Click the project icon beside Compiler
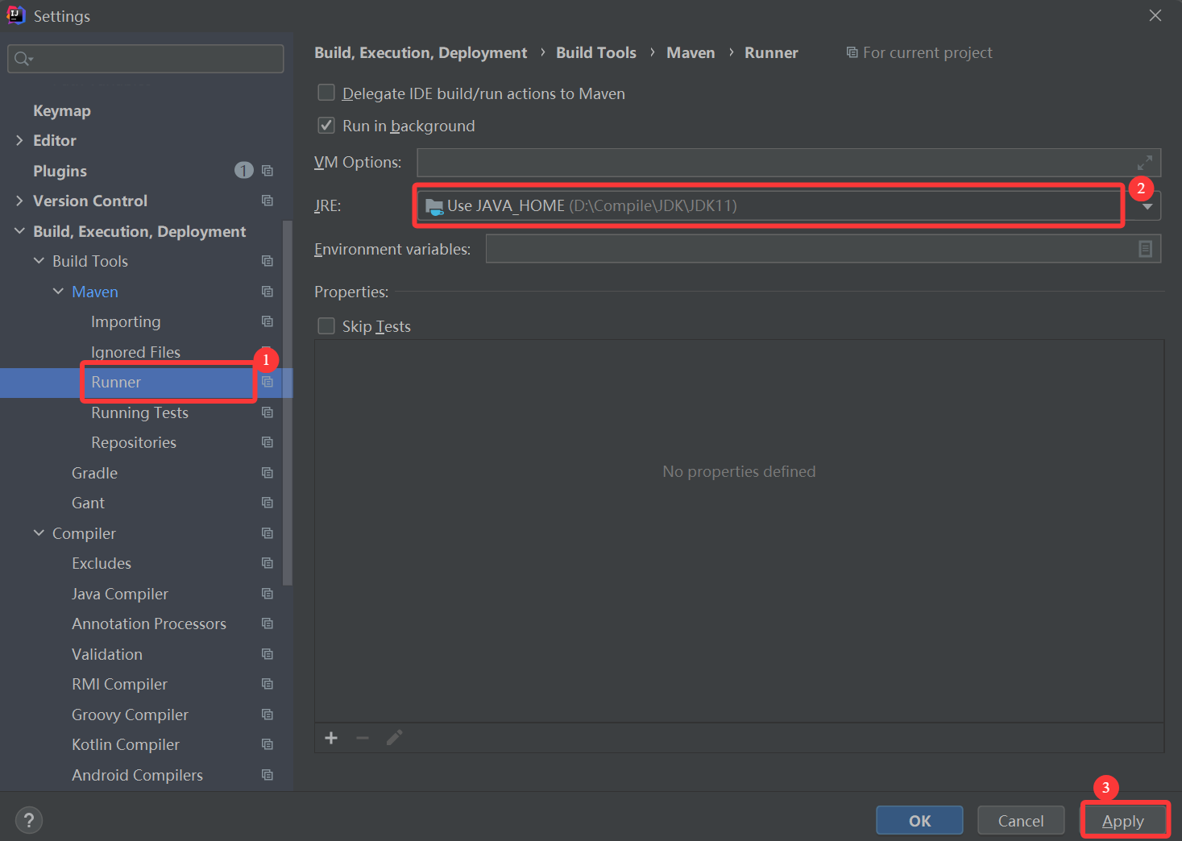Viewport: 1182px width, 841px height. (x=268, y=533)
